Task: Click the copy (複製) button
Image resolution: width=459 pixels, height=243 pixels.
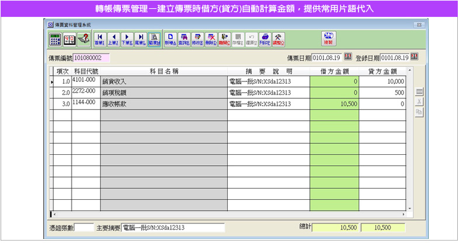Action: tap(328, 39)
